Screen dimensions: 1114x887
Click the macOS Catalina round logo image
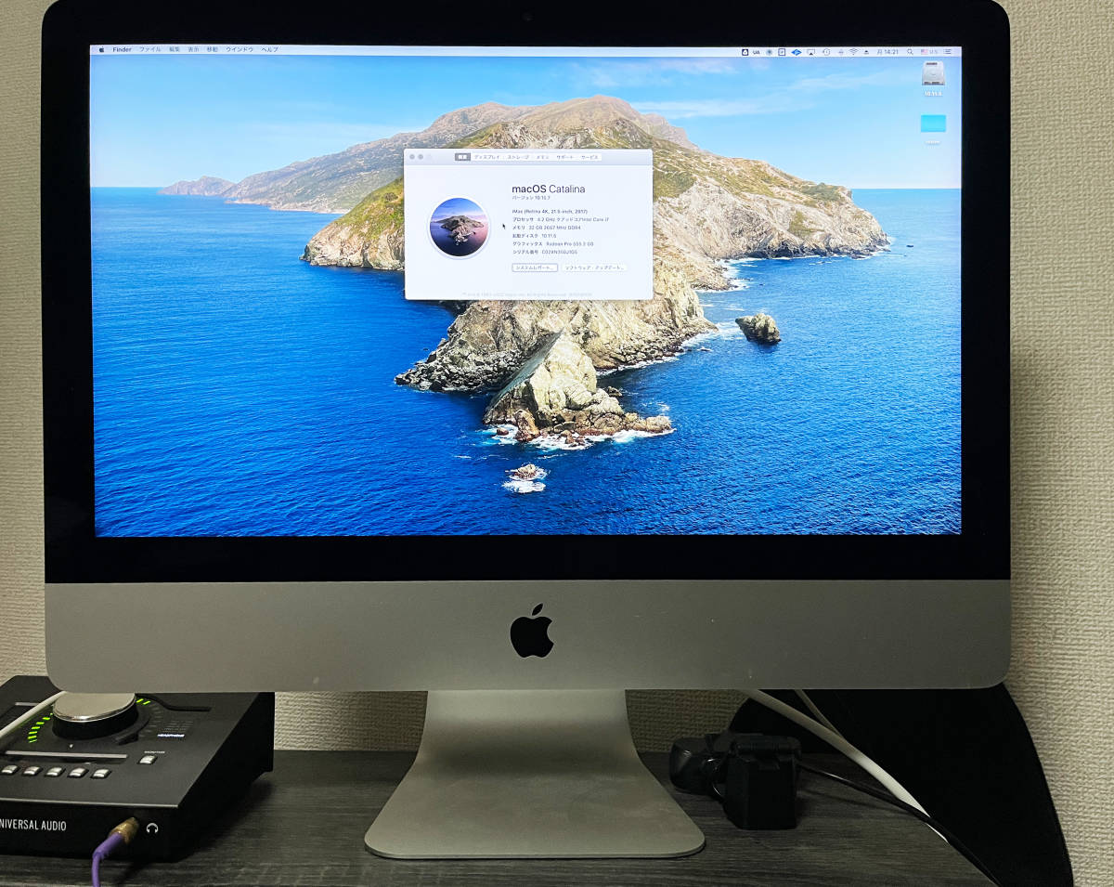(459, 228)
